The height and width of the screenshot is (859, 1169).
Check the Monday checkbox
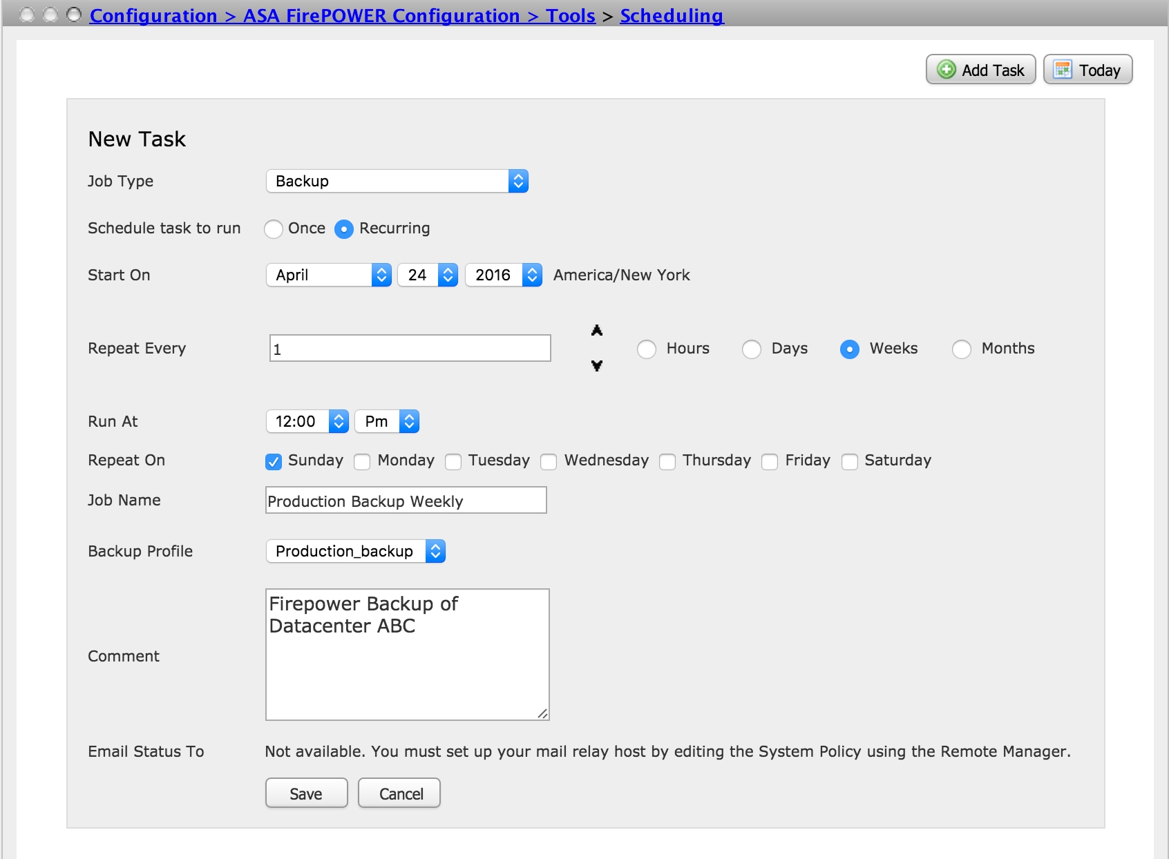[362, 461]
